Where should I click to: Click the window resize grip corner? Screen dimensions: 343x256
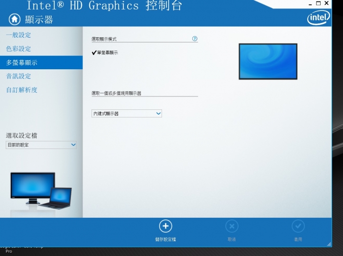pyautogui.click(x=329, y=244)
